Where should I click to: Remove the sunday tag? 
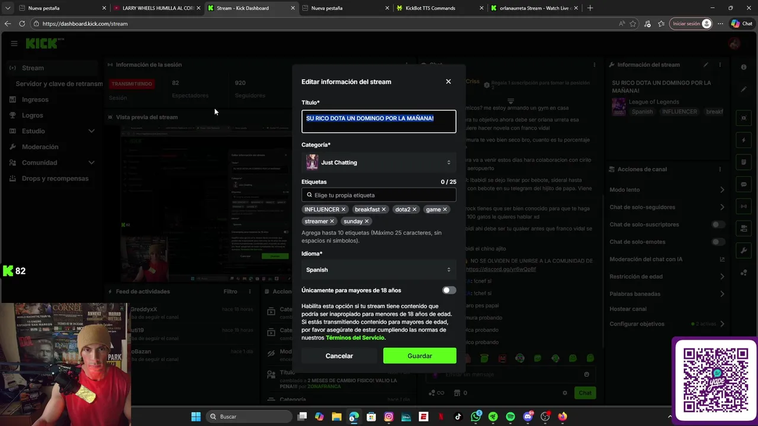click(367, 221)
